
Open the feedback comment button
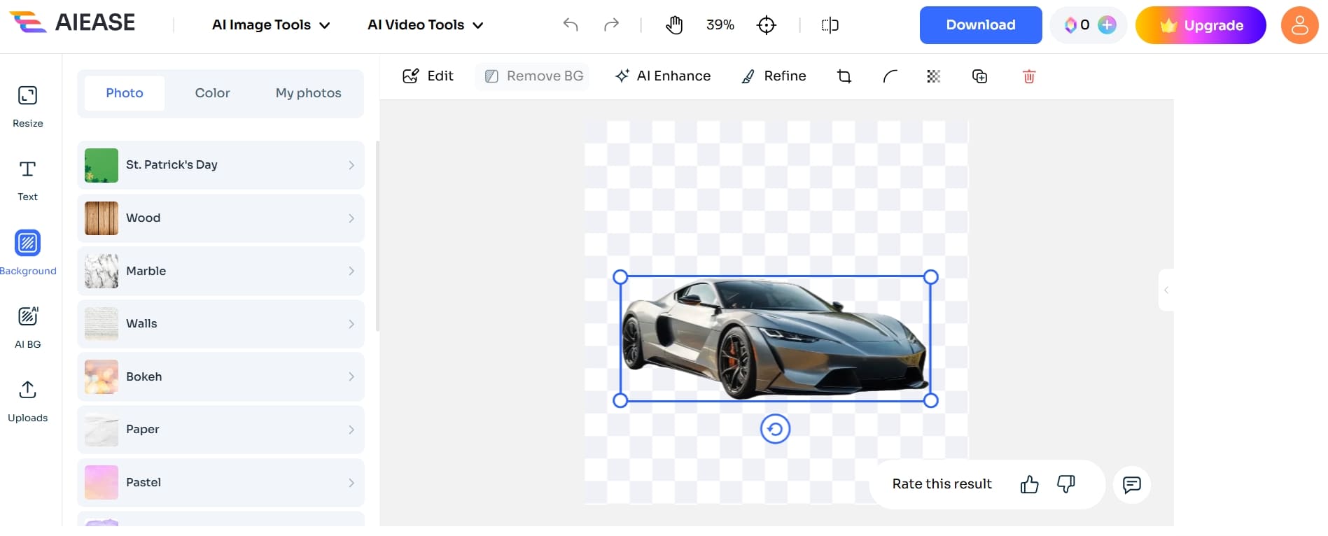pyautogui.click(x=1132, y=484)
